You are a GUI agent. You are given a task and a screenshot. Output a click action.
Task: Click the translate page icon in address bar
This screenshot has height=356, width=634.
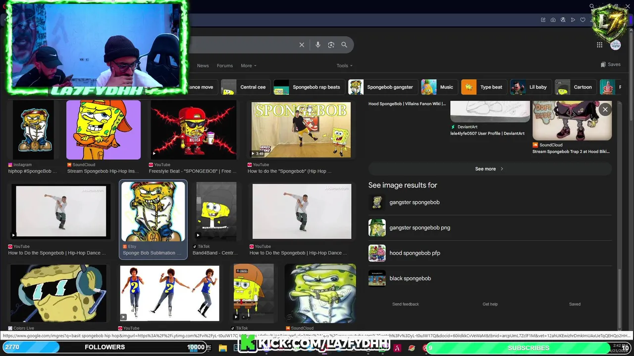tap(563, 20)
